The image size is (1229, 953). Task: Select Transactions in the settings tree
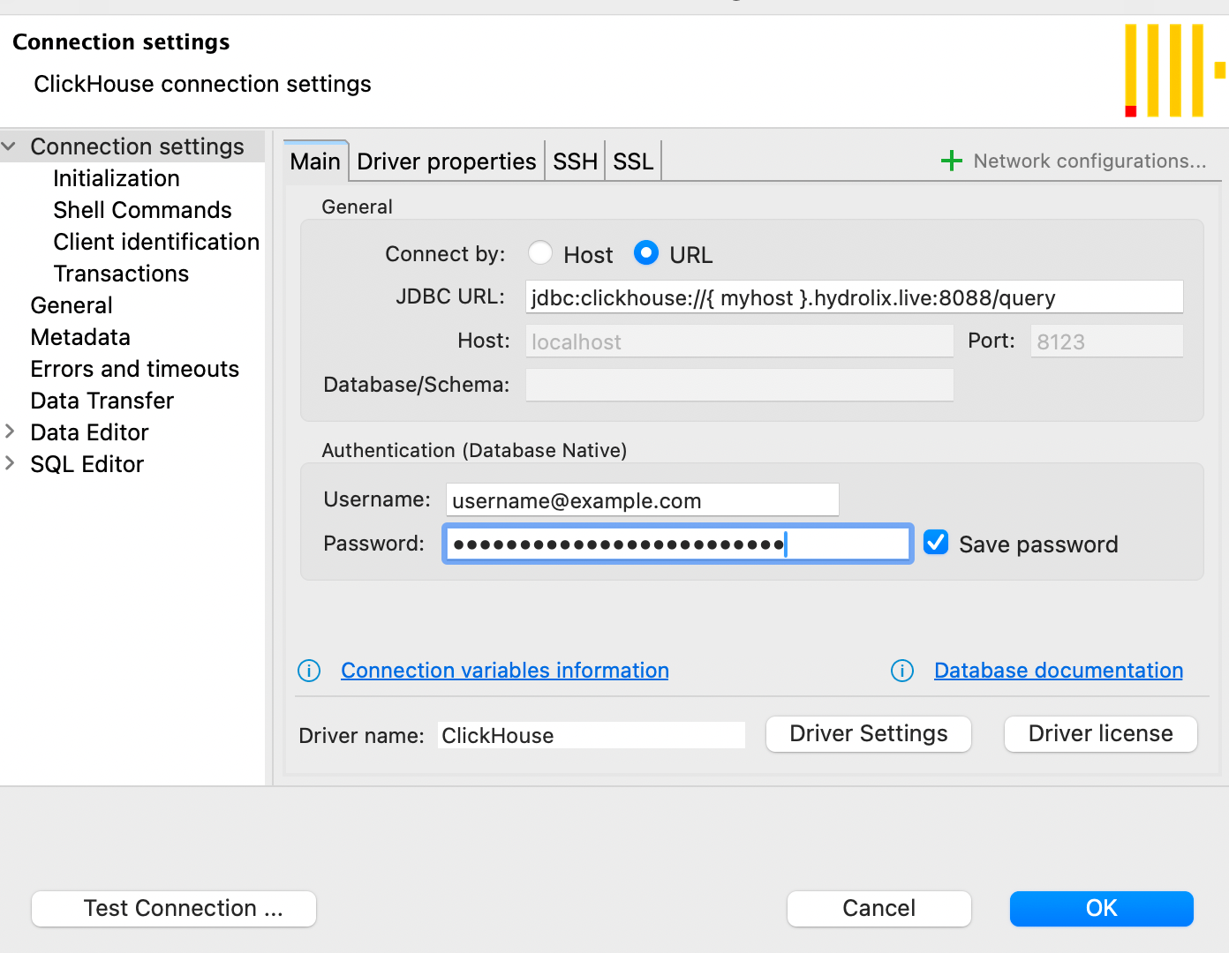pos(121,274)
